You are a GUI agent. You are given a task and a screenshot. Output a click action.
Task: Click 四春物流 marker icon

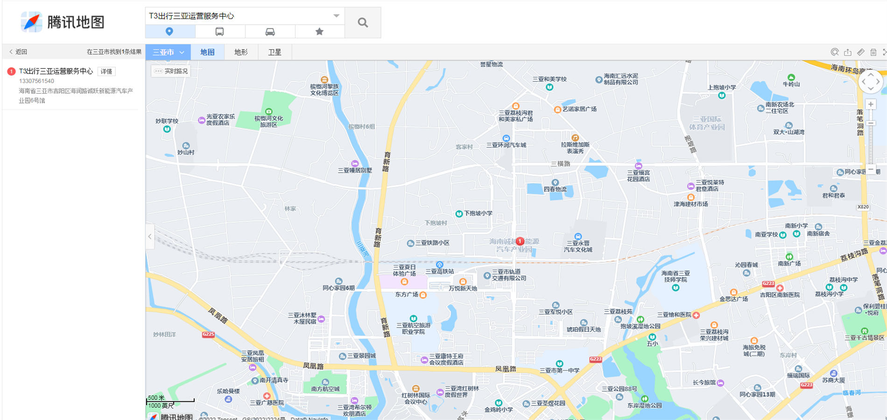tap(555, 182)
